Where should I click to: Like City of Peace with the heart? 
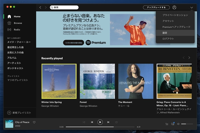(x=34, y=122)
